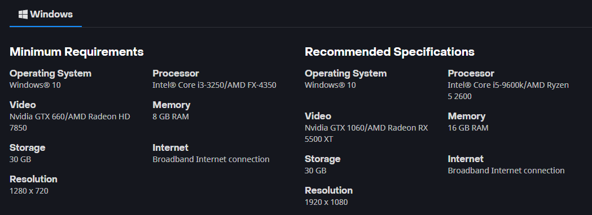Click recommended Broadband Internet connection text
This screenshot has width=592, height=215.
pyautogui.click(x=506, y=171)
